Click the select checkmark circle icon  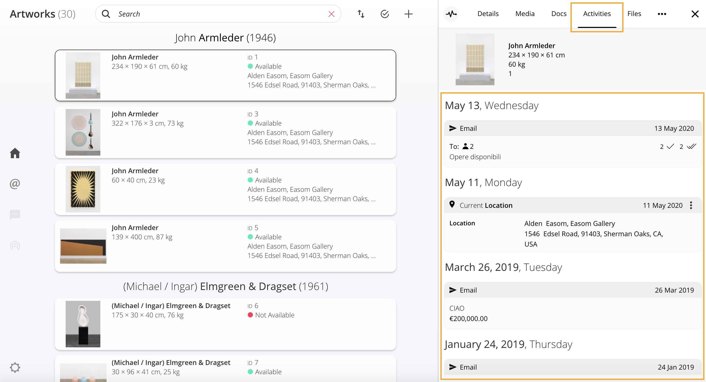385,14
